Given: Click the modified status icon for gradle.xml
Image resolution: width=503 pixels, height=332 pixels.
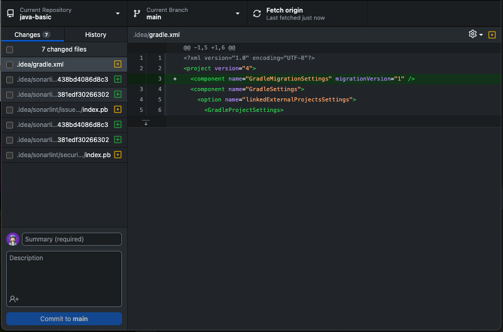Looking at the screenshot, I should (118, 64).
